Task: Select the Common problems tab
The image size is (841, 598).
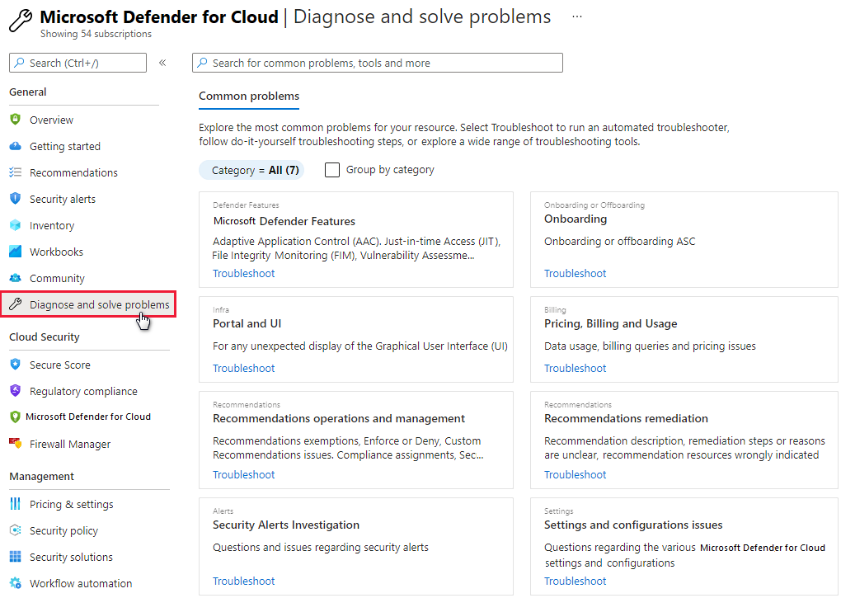Action: [249, 97]
